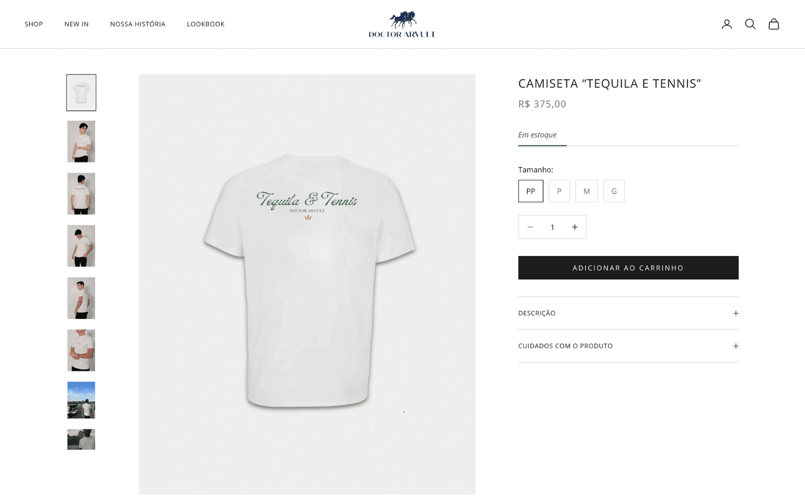Increase quantity with the plus icon

(575, 227)
